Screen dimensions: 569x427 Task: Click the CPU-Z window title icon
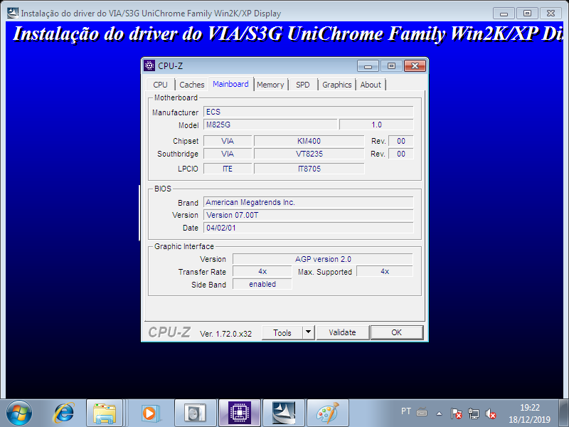149,65
